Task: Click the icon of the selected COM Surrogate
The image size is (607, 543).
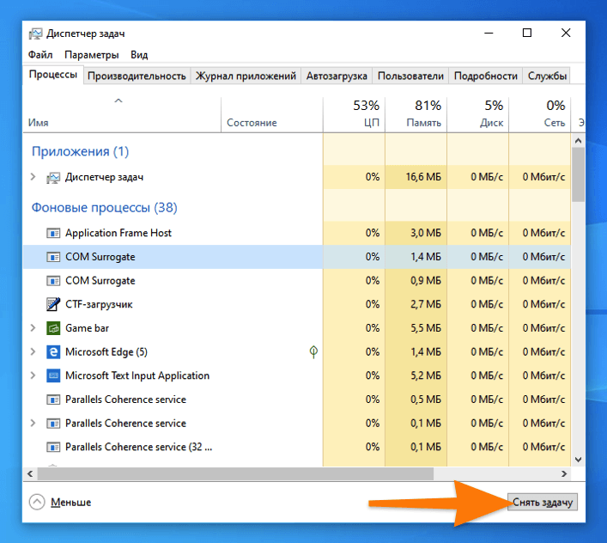Action: (x=53, y=257)
